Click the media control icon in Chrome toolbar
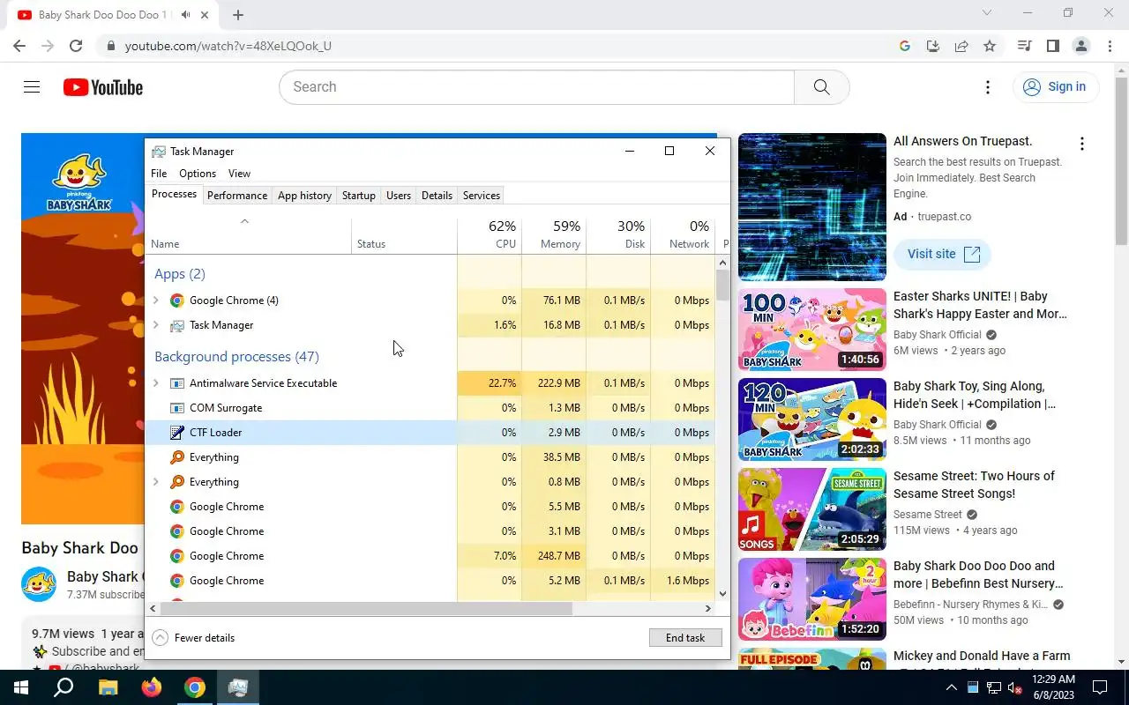The height and width of the screenshot is (705, 1129). coord(1024,46)
